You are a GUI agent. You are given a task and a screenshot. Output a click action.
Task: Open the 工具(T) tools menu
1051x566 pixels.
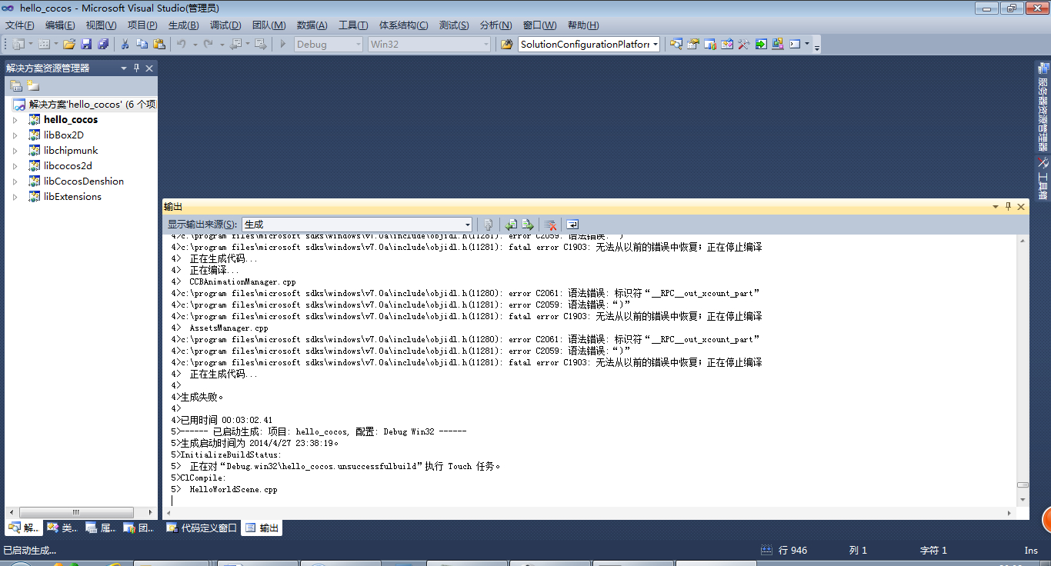tap(353, 25)
